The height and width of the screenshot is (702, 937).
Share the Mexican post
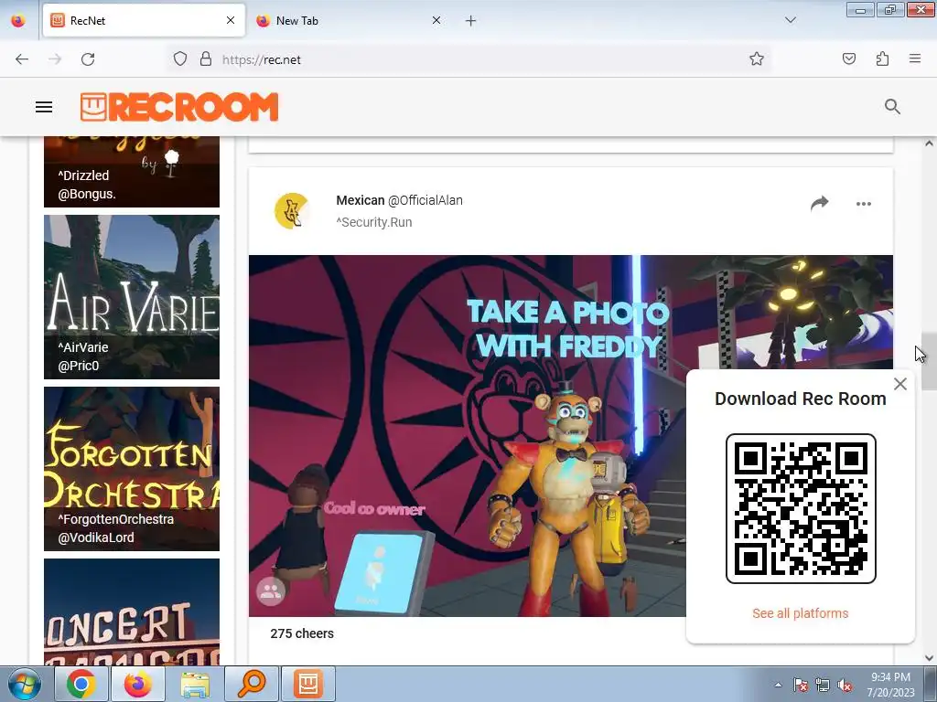pyautogui.click(x=819, y=204)
